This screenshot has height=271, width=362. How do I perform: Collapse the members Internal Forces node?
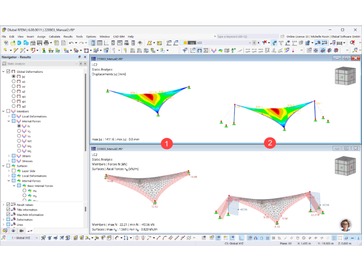(x=9, y=121)
